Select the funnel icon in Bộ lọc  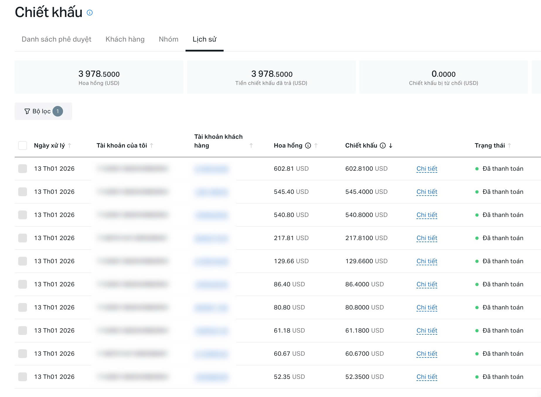[27, 111]
